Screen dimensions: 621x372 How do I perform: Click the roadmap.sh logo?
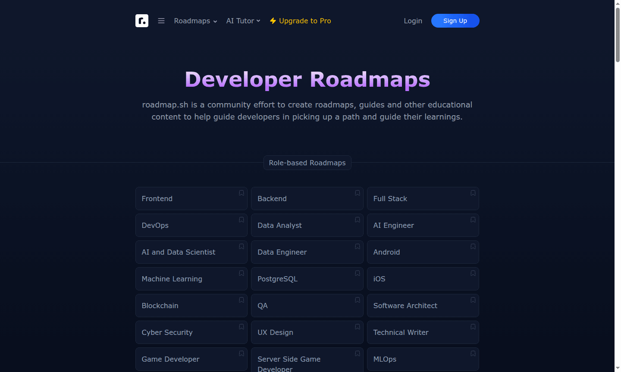[142, 20]
